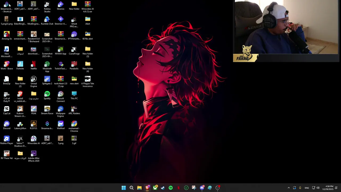This screenshot has height=192, width=341.
Task: Select the Ghost PRO.ex... file
Action: coord(74,22)
